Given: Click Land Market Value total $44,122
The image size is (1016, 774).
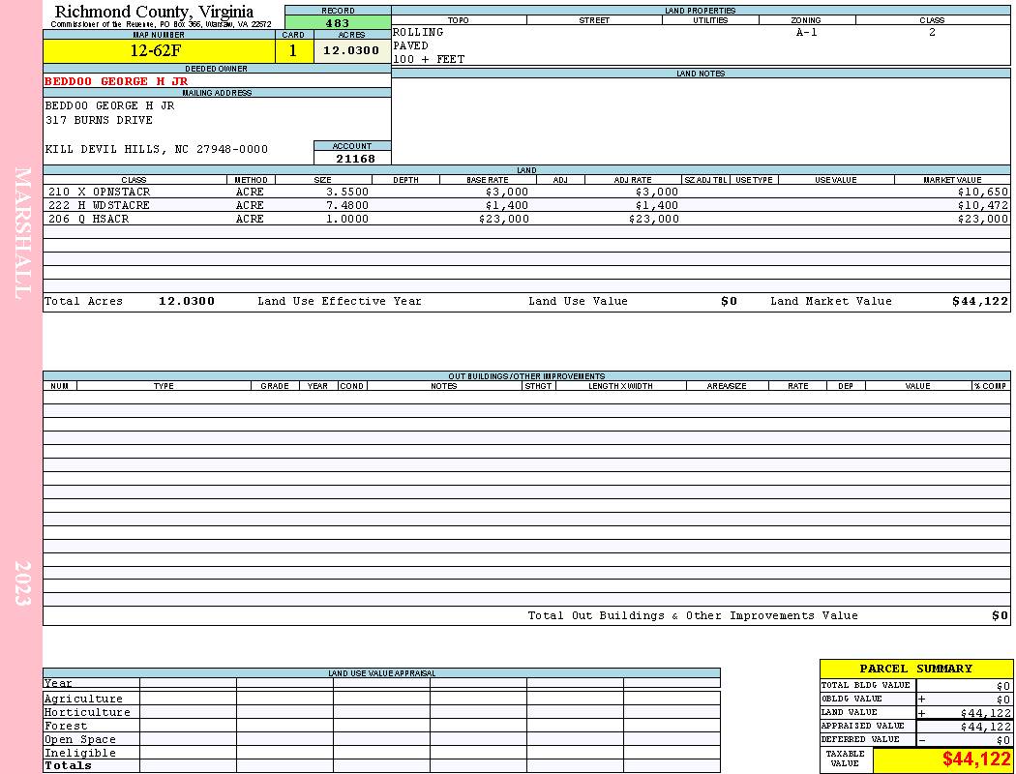Looking at the screenshot, I should (x=980, y=301).
